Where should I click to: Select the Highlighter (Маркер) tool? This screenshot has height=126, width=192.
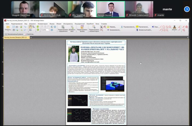click(112, 27)
